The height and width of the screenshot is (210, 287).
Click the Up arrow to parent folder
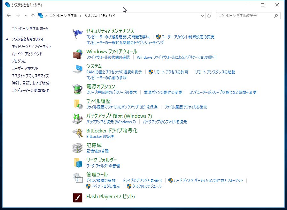(x=33, y=15)
